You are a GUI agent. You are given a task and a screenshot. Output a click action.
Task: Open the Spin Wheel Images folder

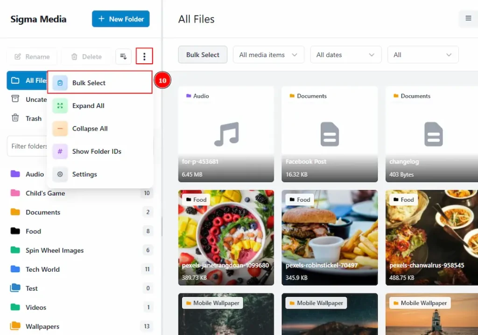(x=54, y=250)
